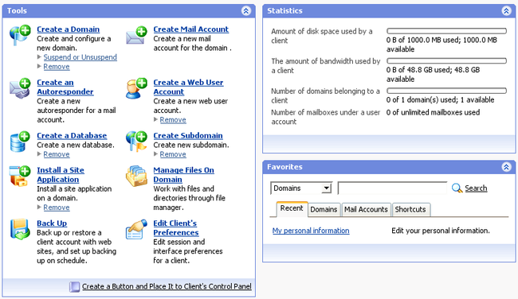Screen dimensions: 518x299
Task: Click Remove under Create a Domain
Action: [x=57, y=67]
